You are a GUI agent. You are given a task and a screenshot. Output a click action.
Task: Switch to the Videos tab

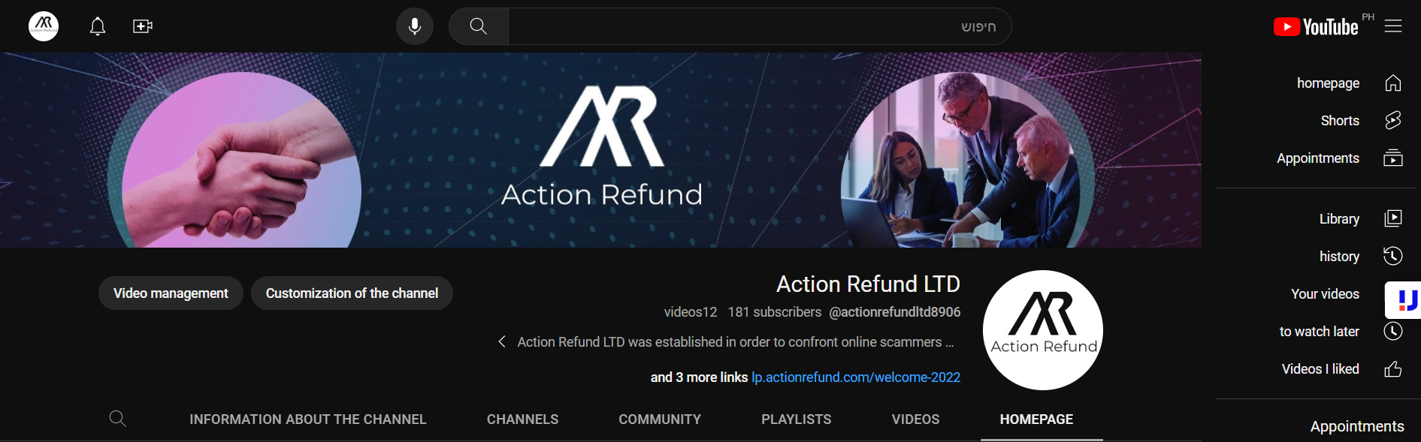pyautogui.click(x=915, y=419)
